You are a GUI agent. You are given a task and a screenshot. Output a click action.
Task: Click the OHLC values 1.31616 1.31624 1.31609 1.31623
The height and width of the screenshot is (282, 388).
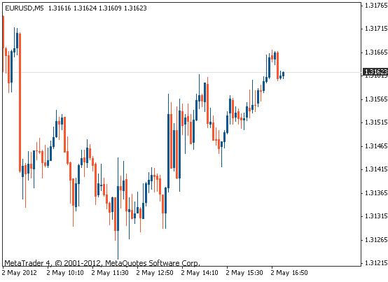tap(97, 8)
